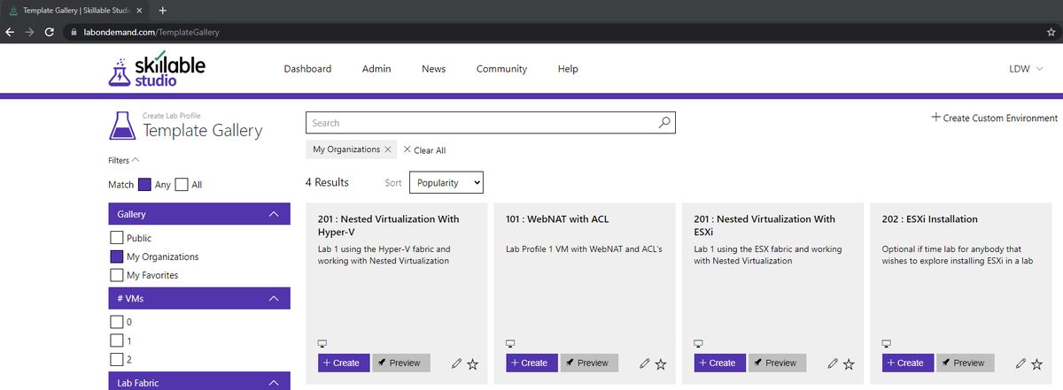Create lab from Nested Virtualization ESXi template
Screen dimensions: 1063x390
point(720,363)
